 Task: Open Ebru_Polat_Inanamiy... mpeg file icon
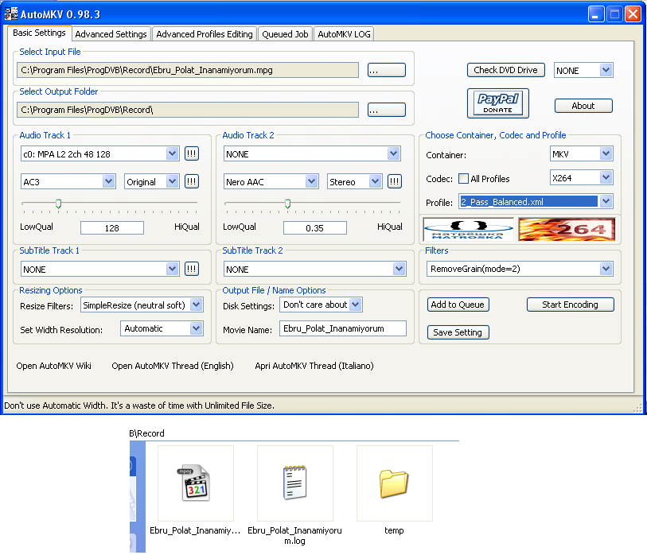tap(196, 483)
